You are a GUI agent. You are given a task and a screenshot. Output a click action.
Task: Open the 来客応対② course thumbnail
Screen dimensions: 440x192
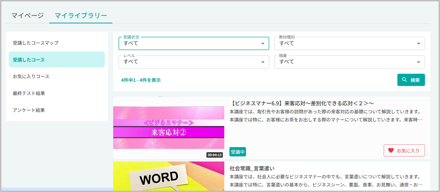(169, 128)
